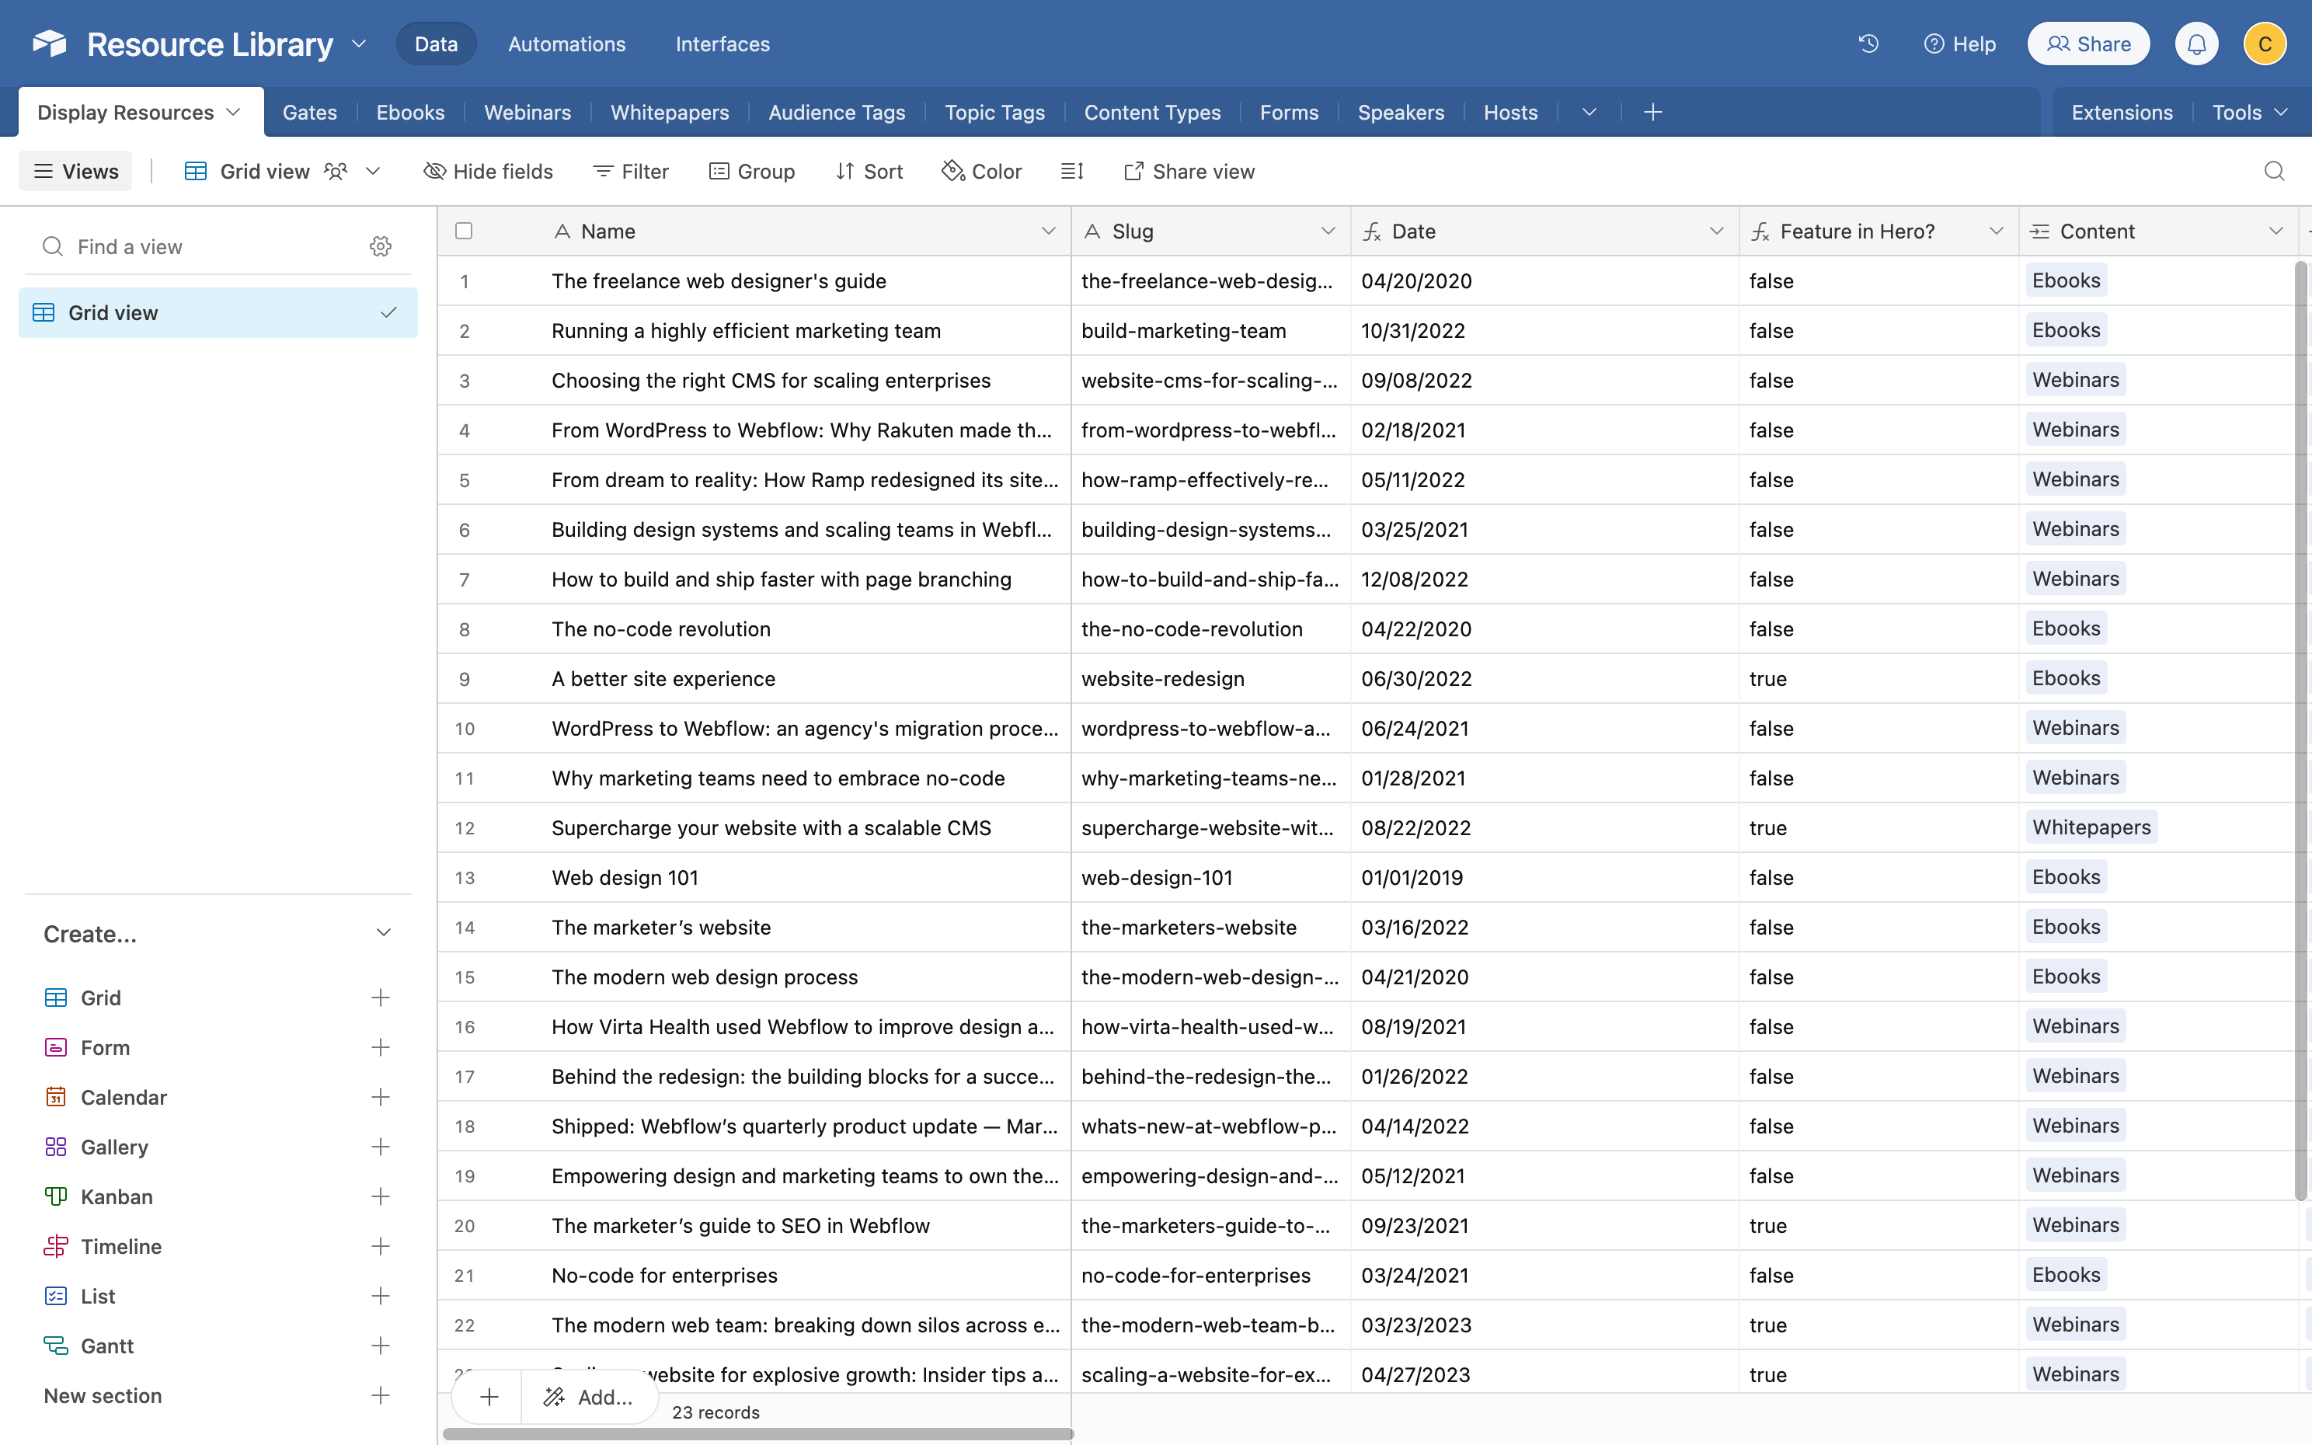Image resolution: width=2312 pixels, height=1445 pixels.
Task: Open base history clock icon
Action: tap(1868, 44)
